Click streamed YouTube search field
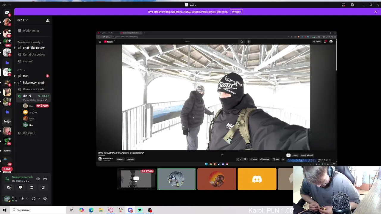Viewport: 381px width, 214px height. 211,42
